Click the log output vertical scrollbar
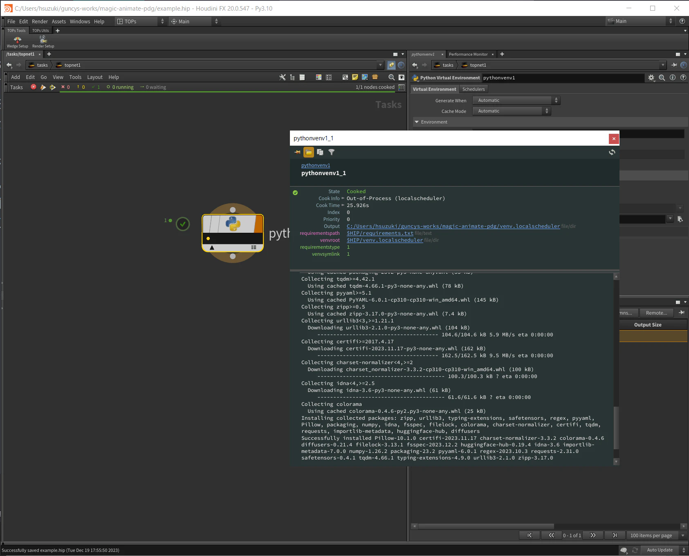 (x=616, y=368)
